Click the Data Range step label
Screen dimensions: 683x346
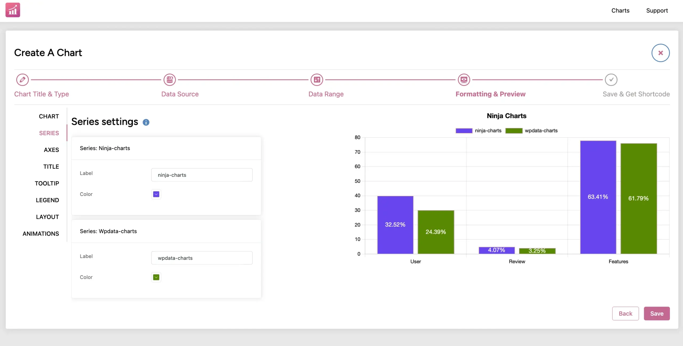pos(326,94)
